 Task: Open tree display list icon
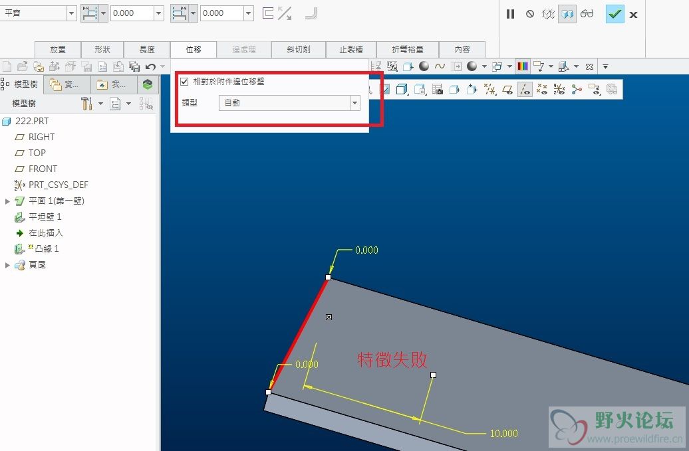coord(115,104)
